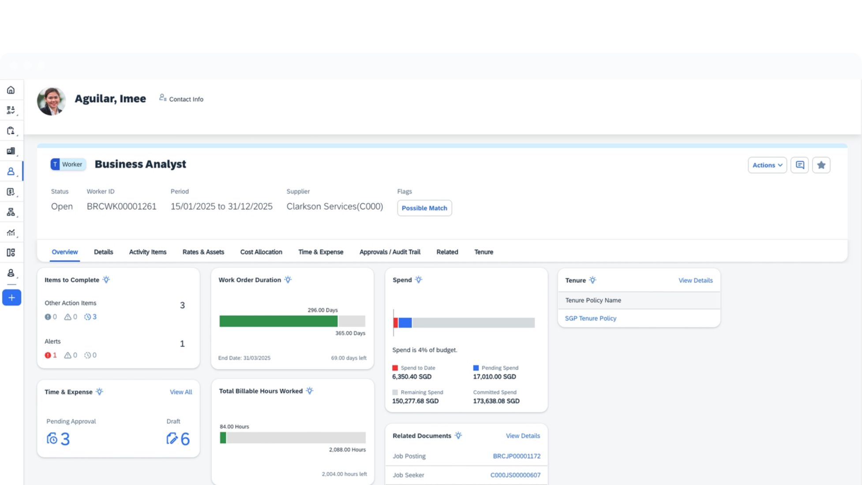Click lightbulb insight icon next to Spend
This screenshot has height=485, width=862.
pyautogui.click(x=419, y=280)
